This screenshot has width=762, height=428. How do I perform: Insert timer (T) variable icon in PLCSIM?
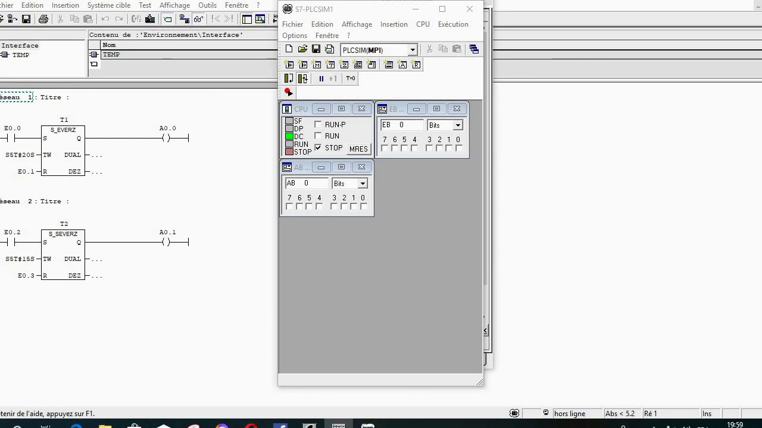click(x=330, y=64)
